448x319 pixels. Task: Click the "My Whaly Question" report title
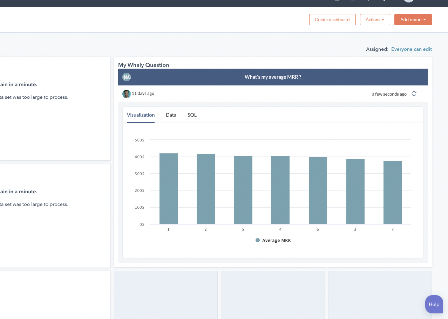point(144,65)
